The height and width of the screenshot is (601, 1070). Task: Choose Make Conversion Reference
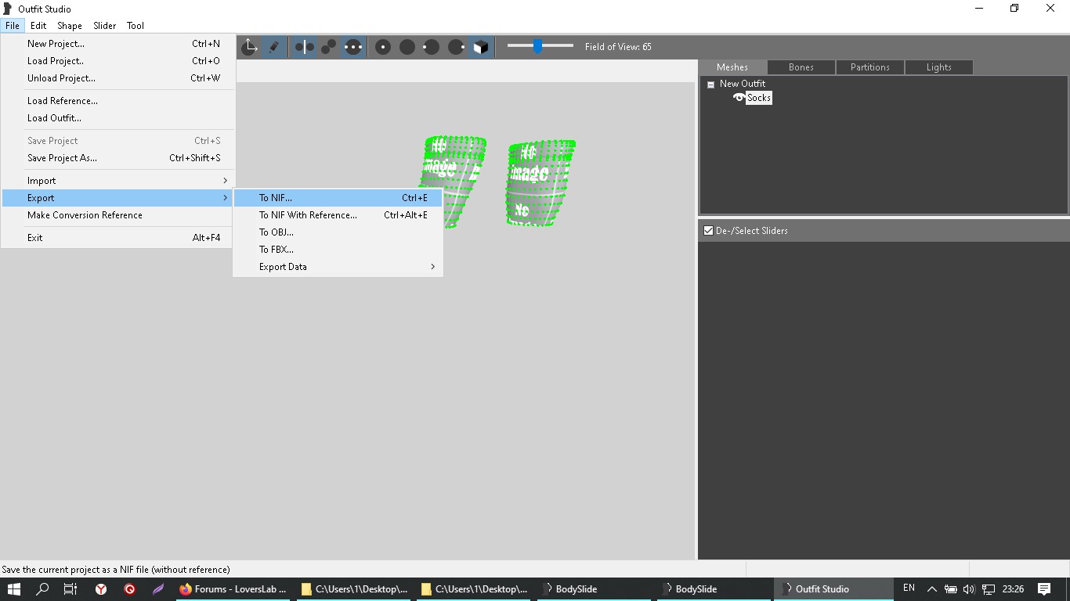tap(117, 215)
